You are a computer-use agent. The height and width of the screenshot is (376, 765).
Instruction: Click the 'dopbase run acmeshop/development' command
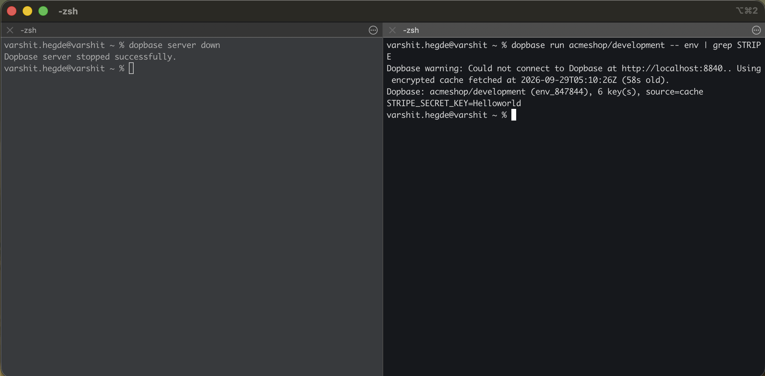coord(588,45)
